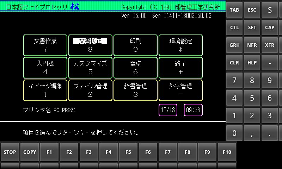Tap the COPY key
The height and width of the screenshot is (169, 282).
coord(30,152)
